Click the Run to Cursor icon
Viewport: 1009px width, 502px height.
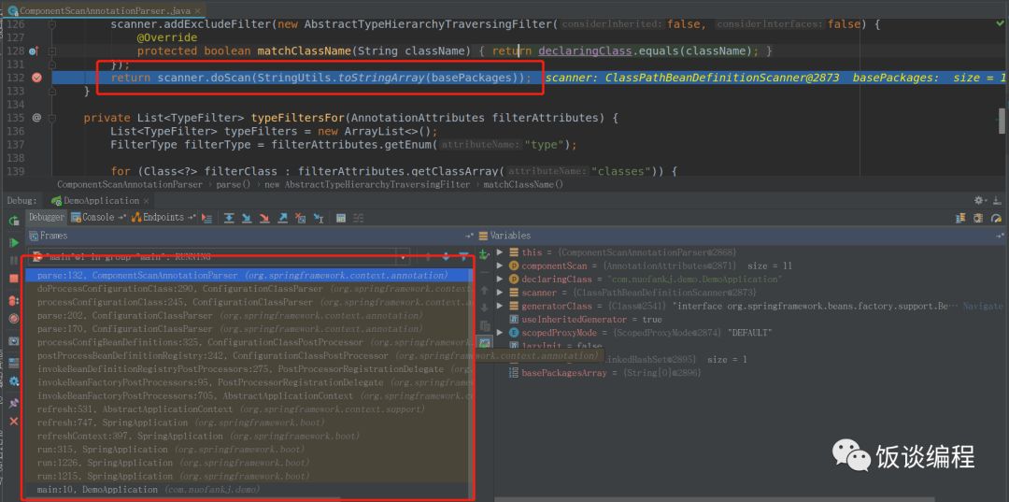point(319,218)
